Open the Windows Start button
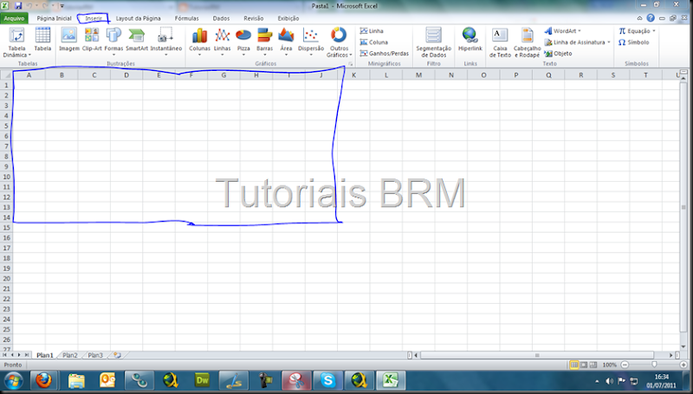Viewport: 693px width, 394px height. pyautogui.click(x=13, y=380)
